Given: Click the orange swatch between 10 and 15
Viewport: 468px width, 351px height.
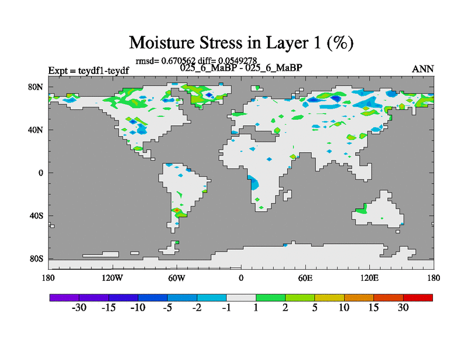Looking at the screenshot, I should pyautogui.click(x=359, y=298).
